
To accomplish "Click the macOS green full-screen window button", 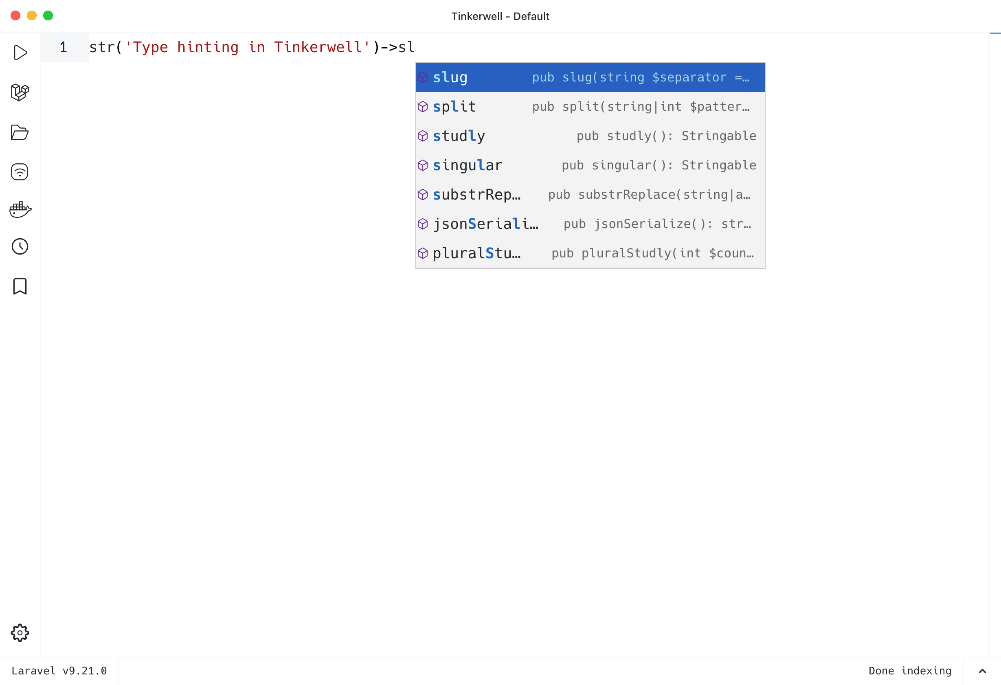I will point(48,15).
